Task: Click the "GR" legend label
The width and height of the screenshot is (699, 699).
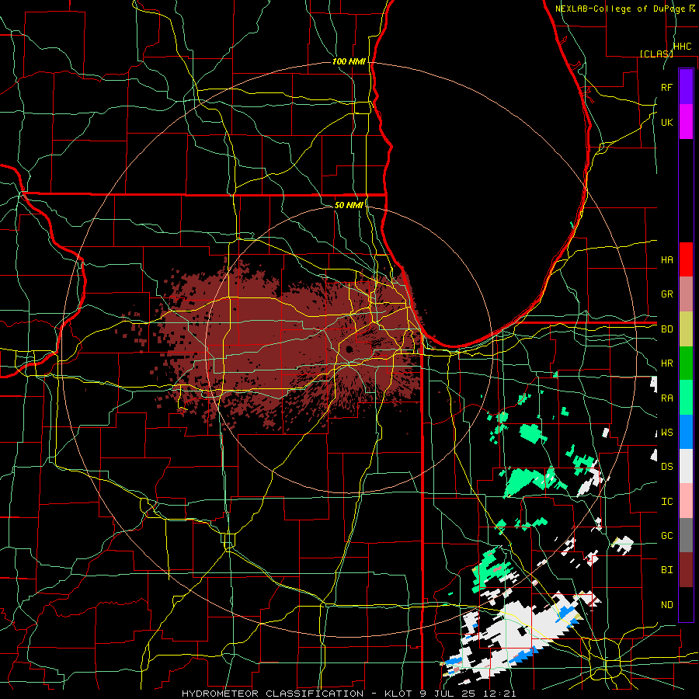Action: coord(666,294)
